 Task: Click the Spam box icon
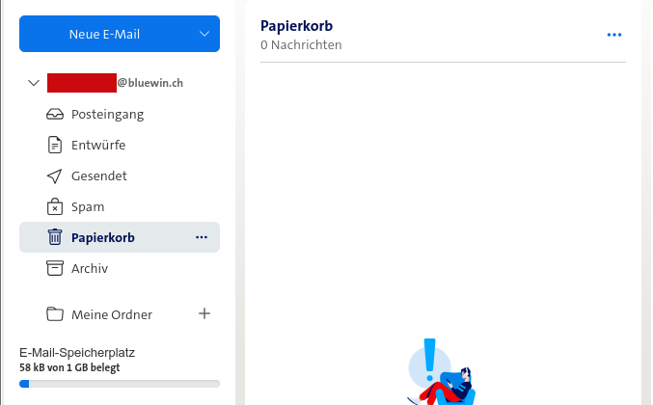(55, 206)
